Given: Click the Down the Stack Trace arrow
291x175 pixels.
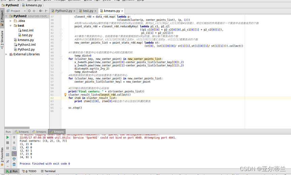Looking at the screenshot, I should [14, 143].
